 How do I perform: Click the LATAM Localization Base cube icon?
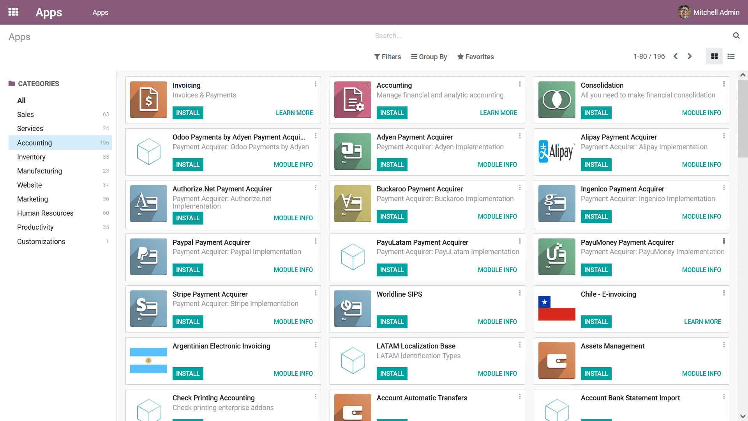pos(353,361)
